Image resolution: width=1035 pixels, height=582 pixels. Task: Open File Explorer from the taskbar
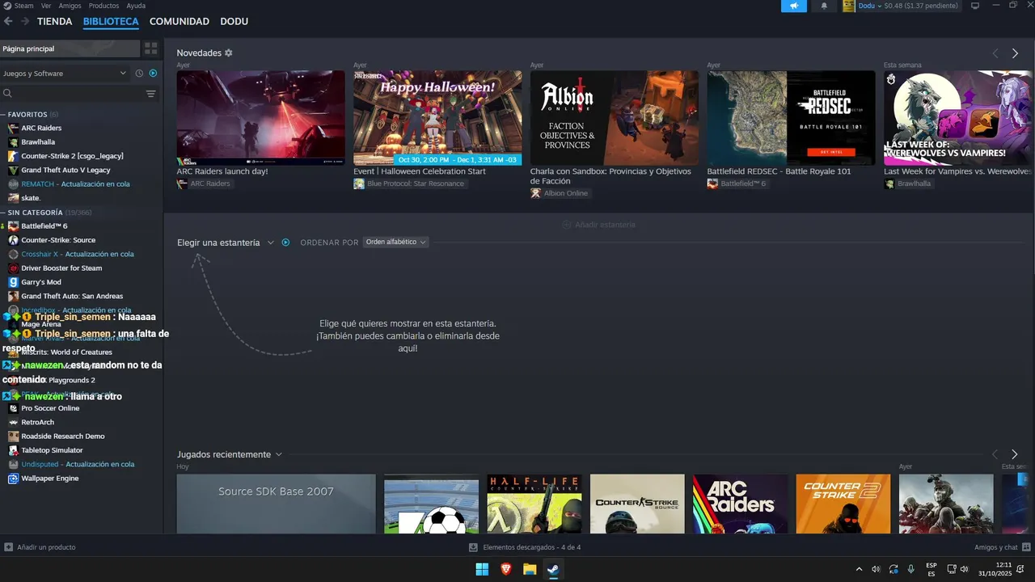530,570
